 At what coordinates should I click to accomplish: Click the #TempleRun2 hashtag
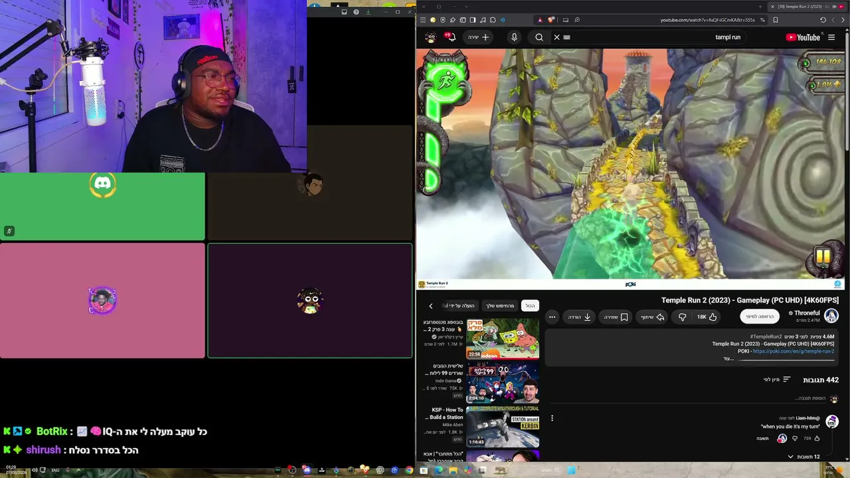pos(766,337)
